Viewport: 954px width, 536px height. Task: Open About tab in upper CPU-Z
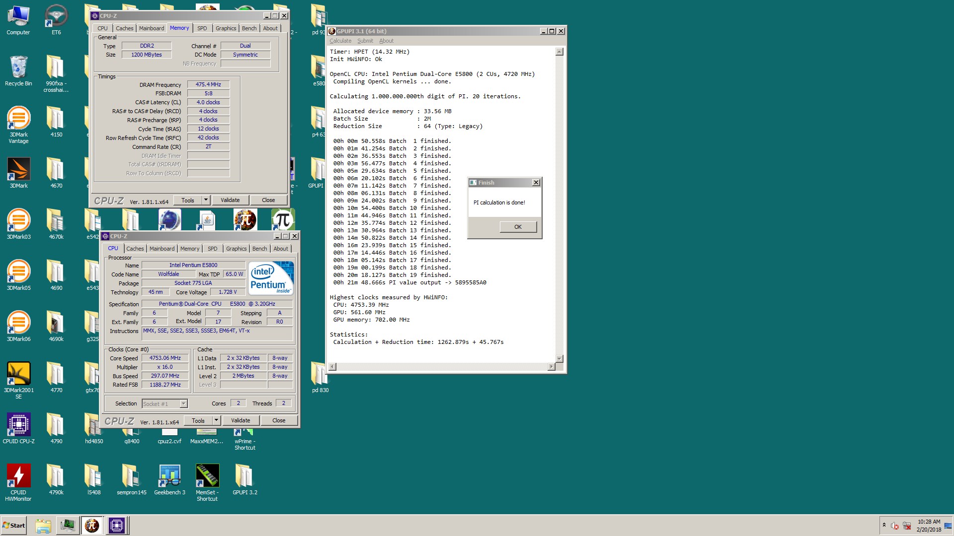click(x=270, y=28)
